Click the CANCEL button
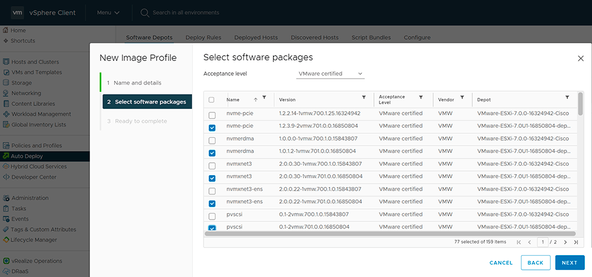 [x=501, y=263]
